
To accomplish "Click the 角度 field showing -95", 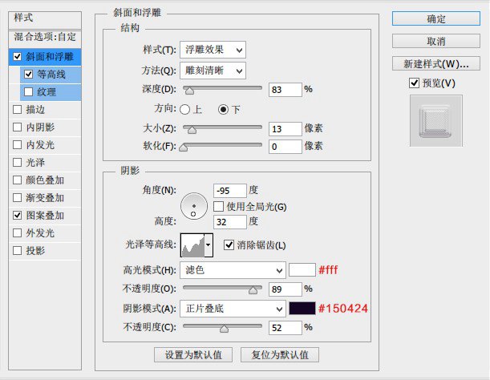I will pyautogui.click(x=230, y=191).
